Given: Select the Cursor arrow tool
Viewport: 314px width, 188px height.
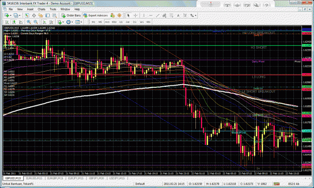Looking at the screenshot, I should (x=129, y=16).
